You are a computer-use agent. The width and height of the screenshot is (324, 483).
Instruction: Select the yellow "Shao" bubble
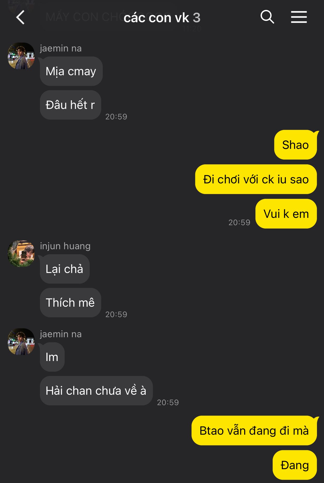point(296,145)
